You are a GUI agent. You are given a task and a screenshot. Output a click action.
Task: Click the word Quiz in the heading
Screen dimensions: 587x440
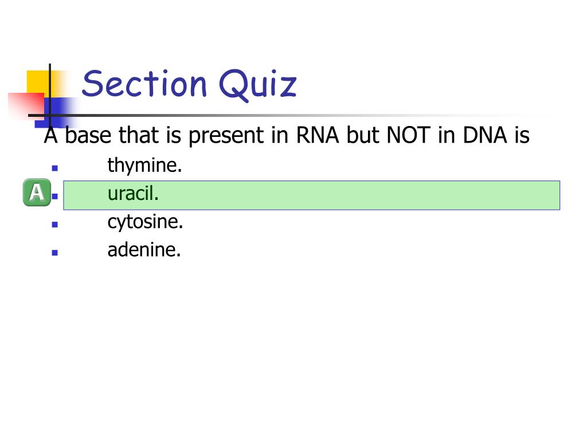click(257, 85)
